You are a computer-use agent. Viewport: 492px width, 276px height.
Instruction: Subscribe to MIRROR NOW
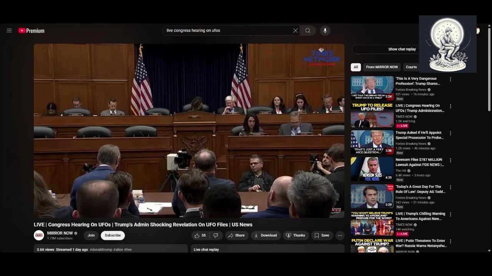pos(113,235)
